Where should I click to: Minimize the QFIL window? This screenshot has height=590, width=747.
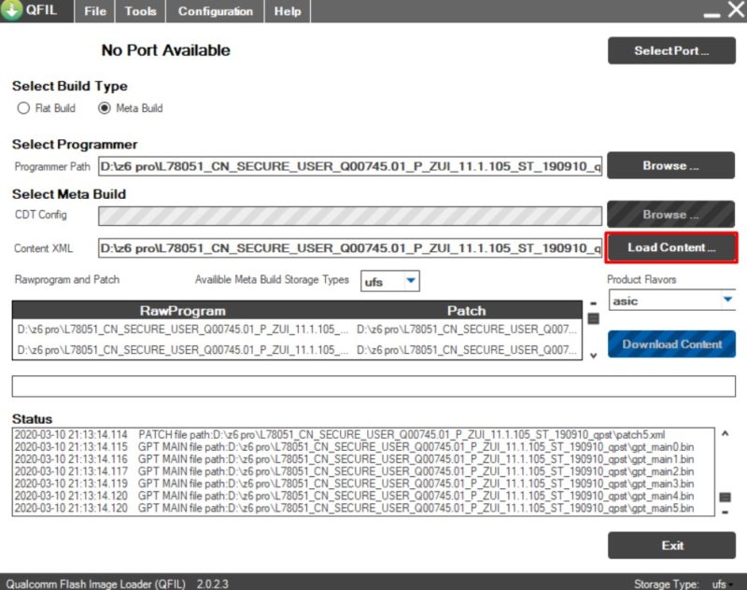coord(712,14)
